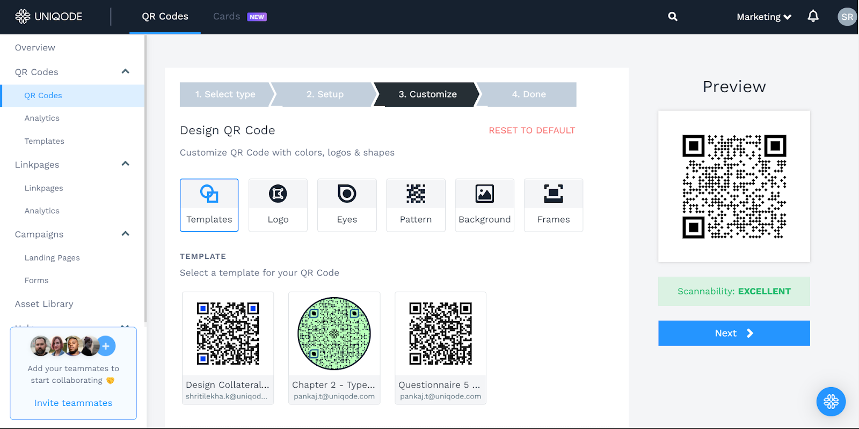Select the Logo design option

pyautogui.click(x=278, y=205)
